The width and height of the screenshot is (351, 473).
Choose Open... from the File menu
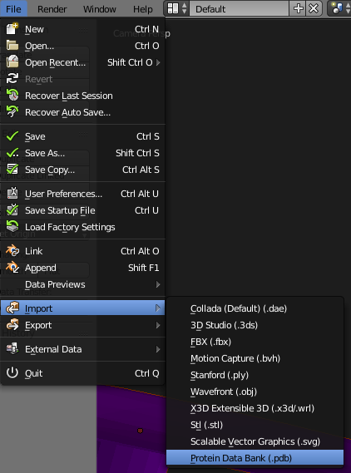pos(82,46)
